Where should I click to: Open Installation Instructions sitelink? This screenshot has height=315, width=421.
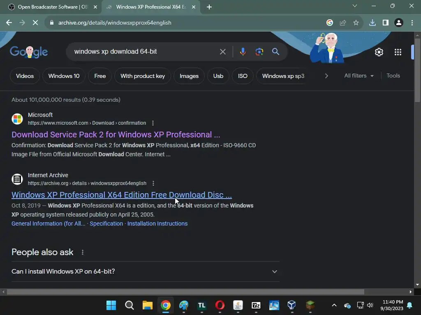[157, 224]
